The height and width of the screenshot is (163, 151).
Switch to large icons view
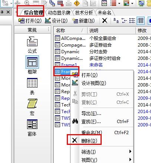(x=116, y=21)
